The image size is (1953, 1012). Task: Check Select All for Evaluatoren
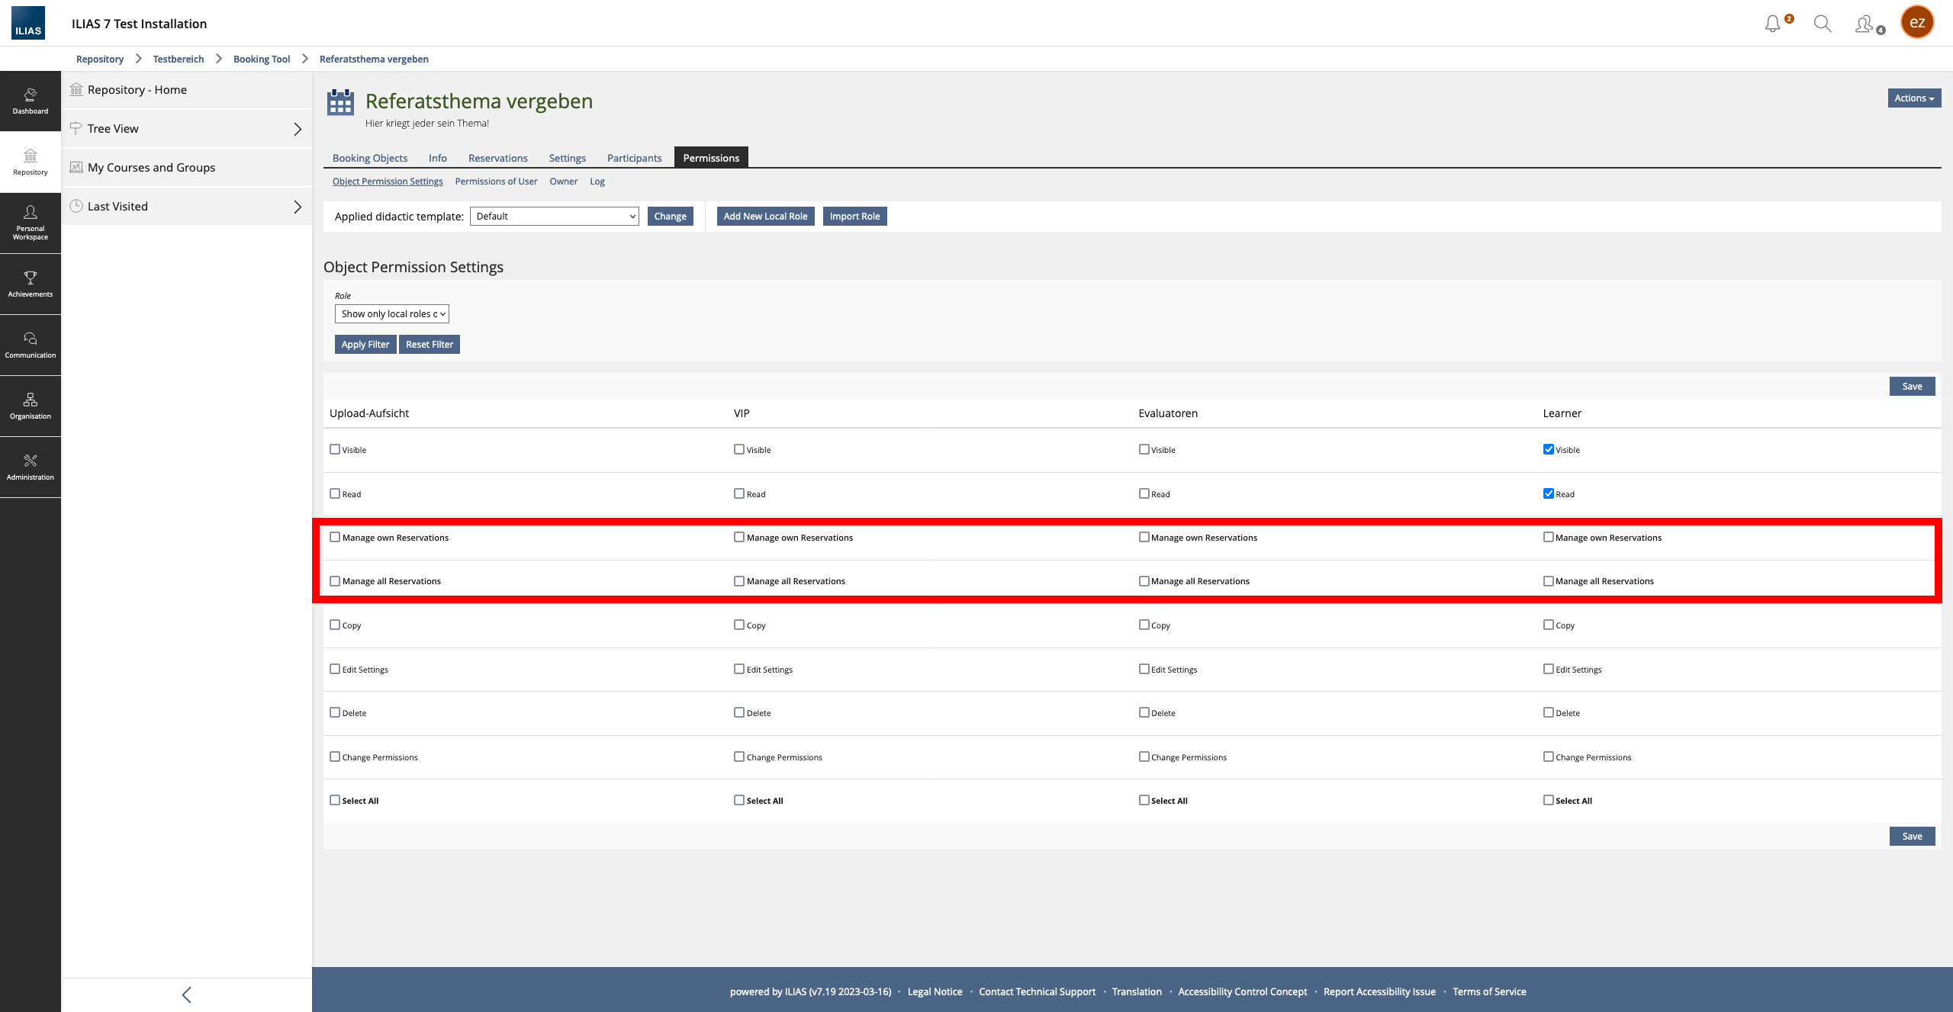(x=1144, y=800)
